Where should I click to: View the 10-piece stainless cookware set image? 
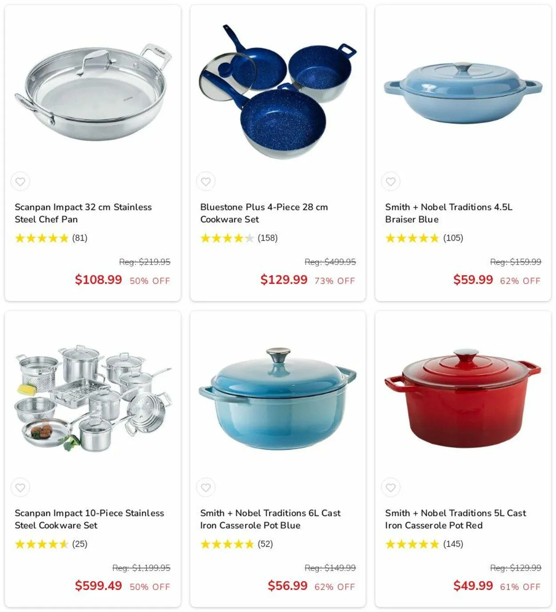[x=93, y=398]
